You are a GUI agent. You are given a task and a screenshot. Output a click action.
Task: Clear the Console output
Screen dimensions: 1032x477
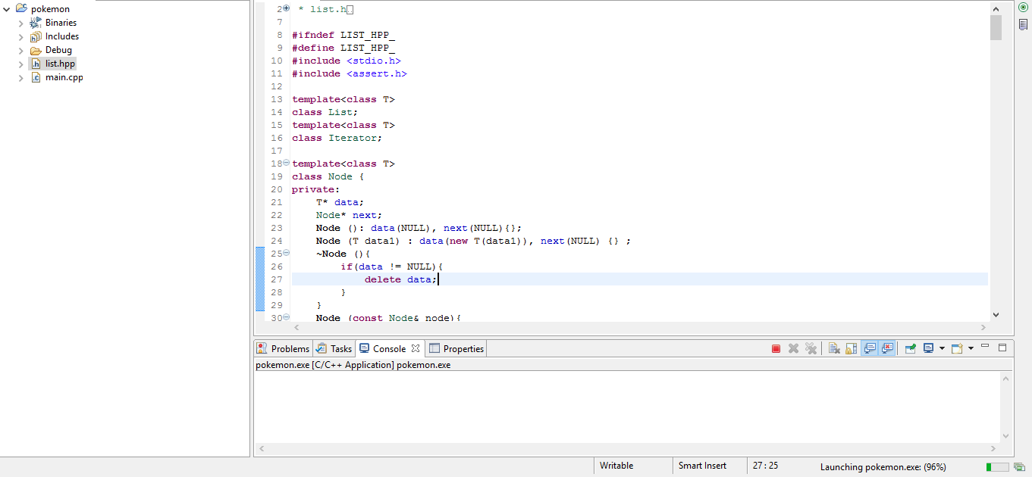point(834,348)
